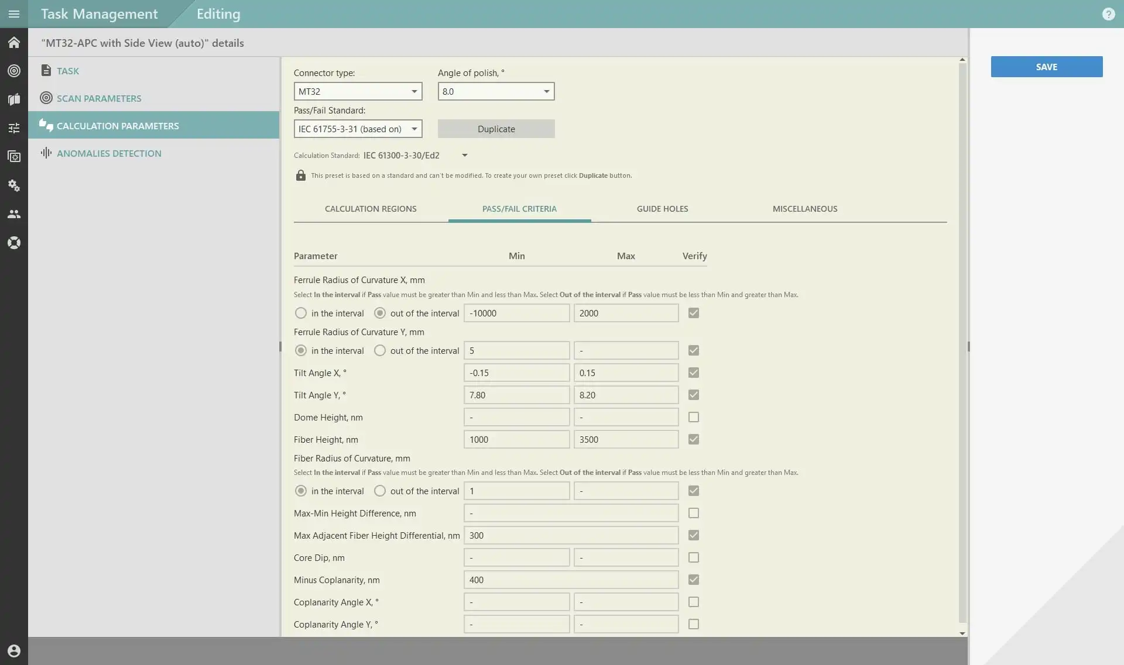Viewport: 1124px width, 665px height.
Task: Open the ANOMALIES DETECTION section
Action: (x=109, y=153)
